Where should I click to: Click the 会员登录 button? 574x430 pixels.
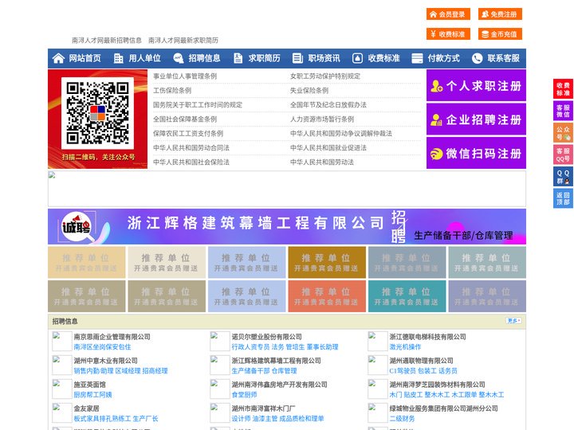tap(448, 14)
